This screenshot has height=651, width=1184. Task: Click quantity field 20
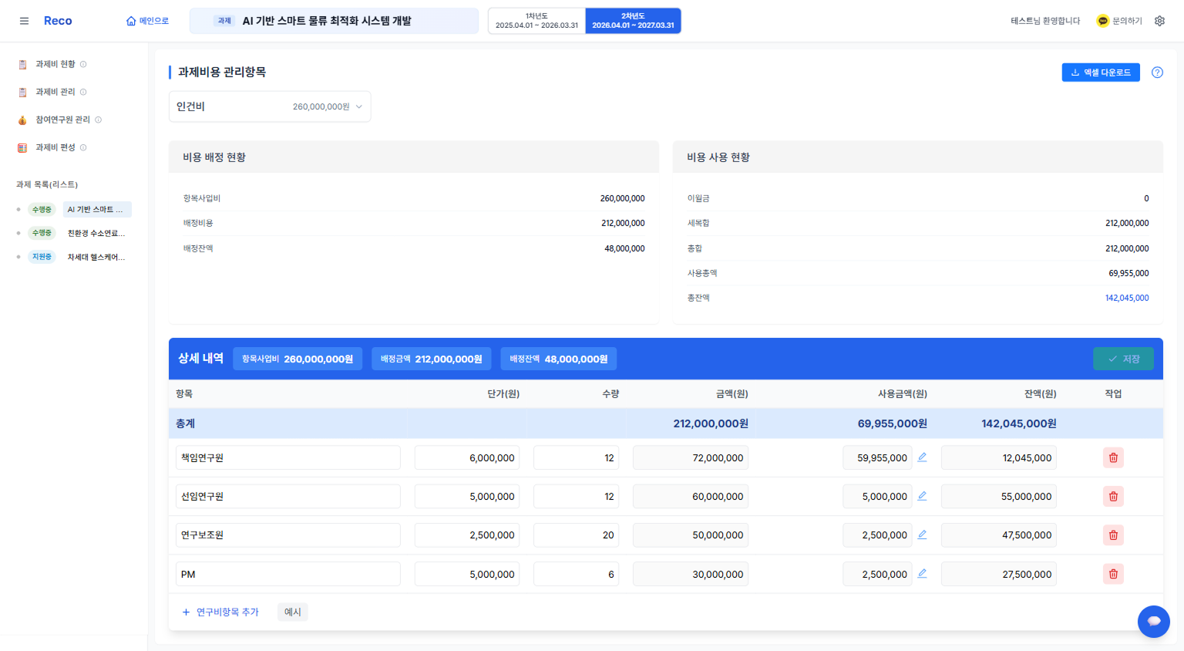tap(577, 535)
